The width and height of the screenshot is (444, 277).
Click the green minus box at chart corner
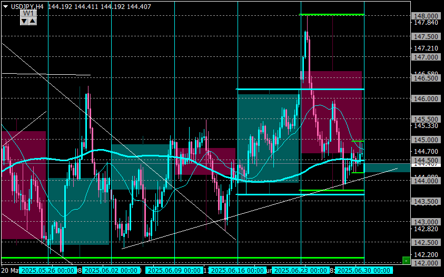[x=406, y=260]
